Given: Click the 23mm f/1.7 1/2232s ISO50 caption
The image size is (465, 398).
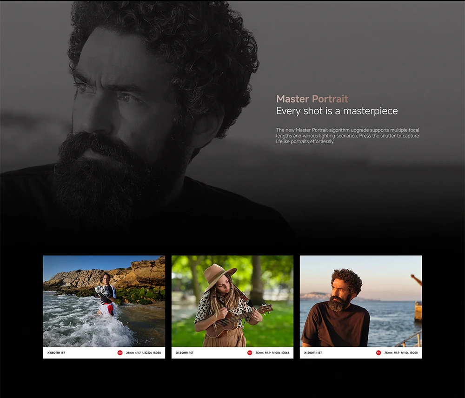Looking at the screenshot, I should 144,352.
